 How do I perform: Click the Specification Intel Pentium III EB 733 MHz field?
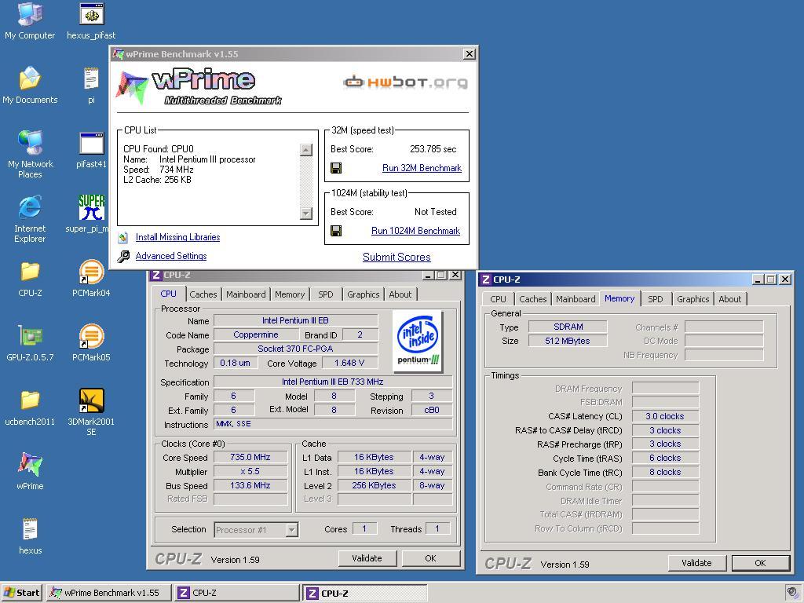(333, 382)
